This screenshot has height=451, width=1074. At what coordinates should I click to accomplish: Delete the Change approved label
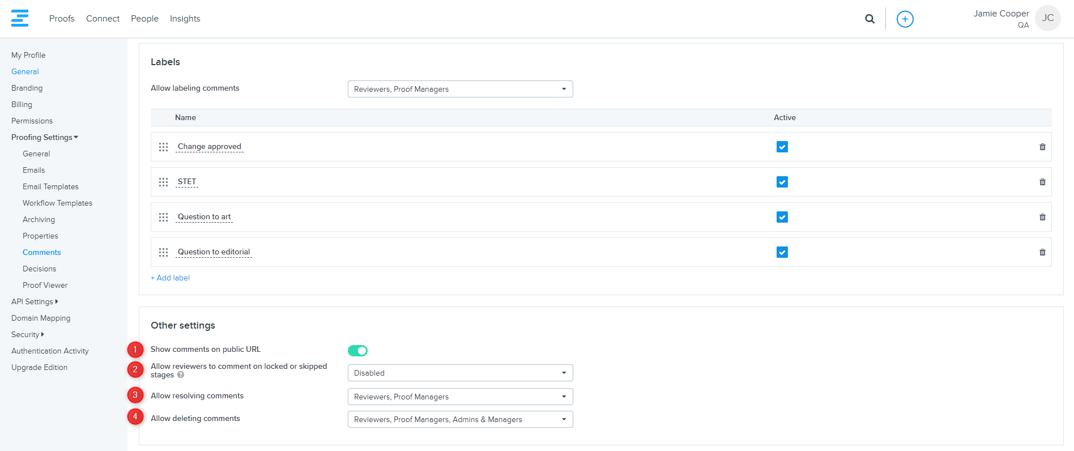[x=1042, y=147]
